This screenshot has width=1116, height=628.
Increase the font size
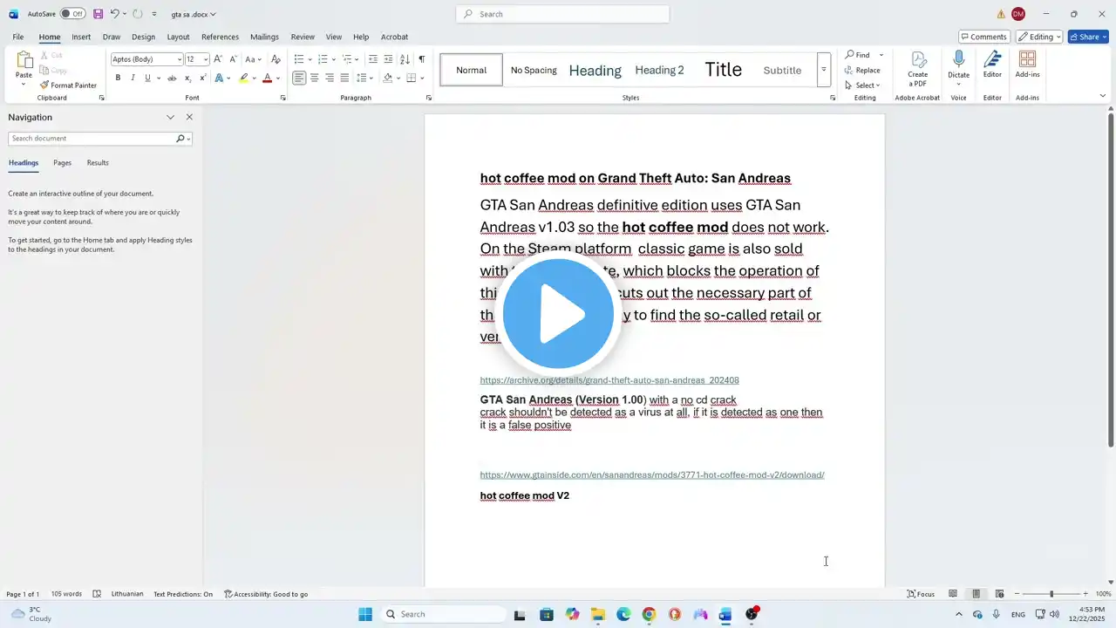[218, 59]
